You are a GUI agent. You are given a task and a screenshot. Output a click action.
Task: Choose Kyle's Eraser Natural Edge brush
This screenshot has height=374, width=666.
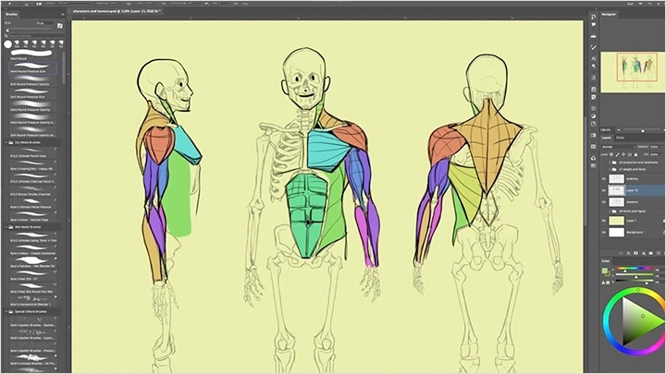(32, 217)
